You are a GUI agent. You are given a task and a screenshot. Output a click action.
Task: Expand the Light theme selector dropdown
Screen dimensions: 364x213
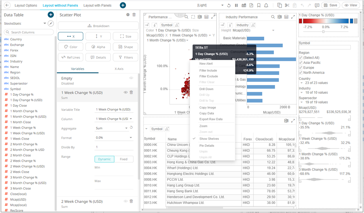point(222,5)
